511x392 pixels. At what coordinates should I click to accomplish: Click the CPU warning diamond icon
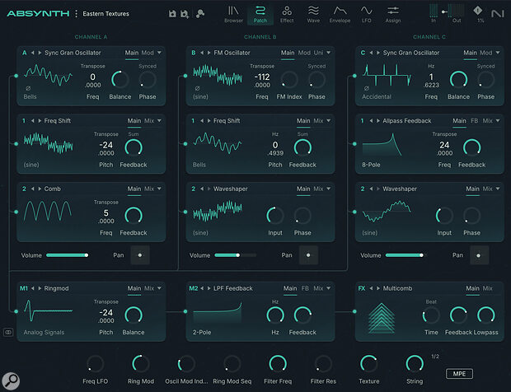point(478,11)
